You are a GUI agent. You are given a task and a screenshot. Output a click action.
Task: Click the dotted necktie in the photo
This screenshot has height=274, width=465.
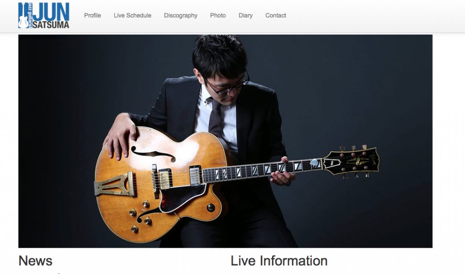[x=216, y=118]
